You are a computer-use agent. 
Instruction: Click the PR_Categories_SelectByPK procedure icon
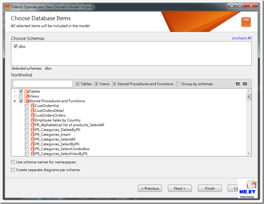[33, 144]
